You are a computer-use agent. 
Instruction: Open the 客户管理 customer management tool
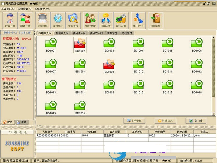pyautogui.click(x=90, y=20)
